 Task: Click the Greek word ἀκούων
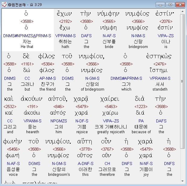pos(32,99)
